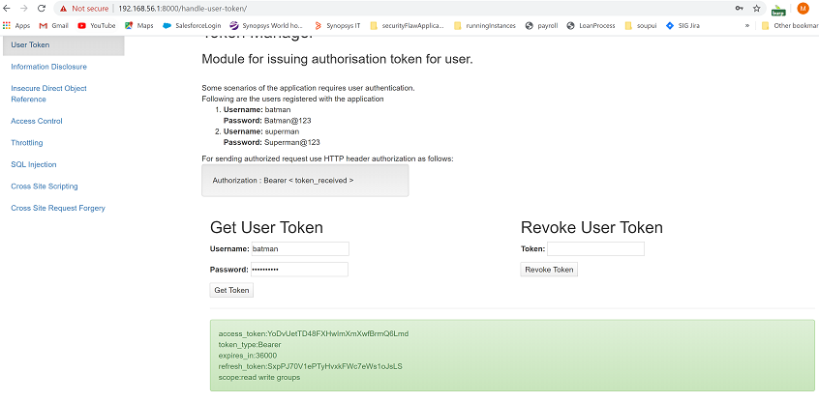Open the saved passwords key icon
This screenshot has width=819, height=402.
click(739, 8)
